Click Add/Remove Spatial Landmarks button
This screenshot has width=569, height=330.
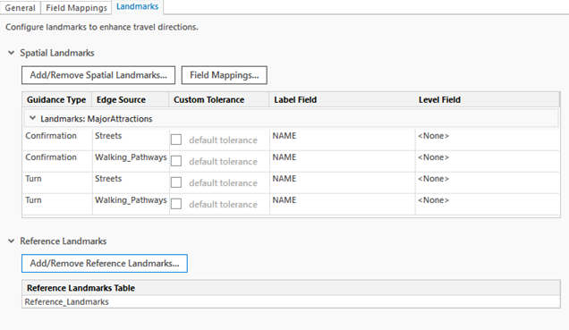click(x=98, y=75)
